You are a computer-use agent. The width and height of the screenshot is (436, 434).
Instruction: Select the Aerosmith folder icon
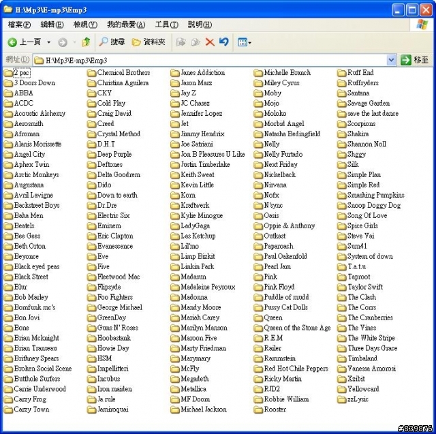8,124
